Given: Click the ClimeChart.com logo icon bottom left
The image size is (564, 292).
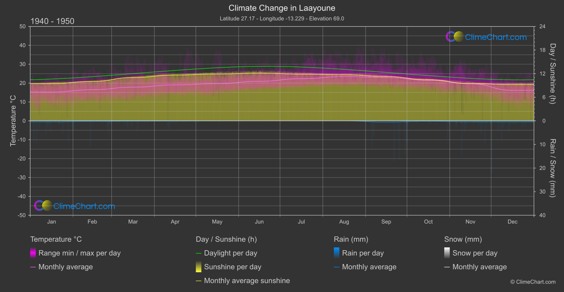Looking at the screenshot, I should pos(43,206).
